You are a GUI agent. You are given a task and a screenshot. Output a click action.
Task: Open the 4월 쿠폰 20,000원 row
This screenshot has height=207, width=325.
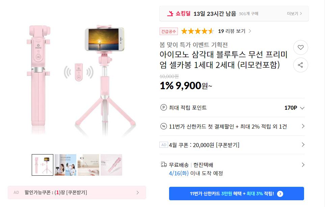click(303, 145)
